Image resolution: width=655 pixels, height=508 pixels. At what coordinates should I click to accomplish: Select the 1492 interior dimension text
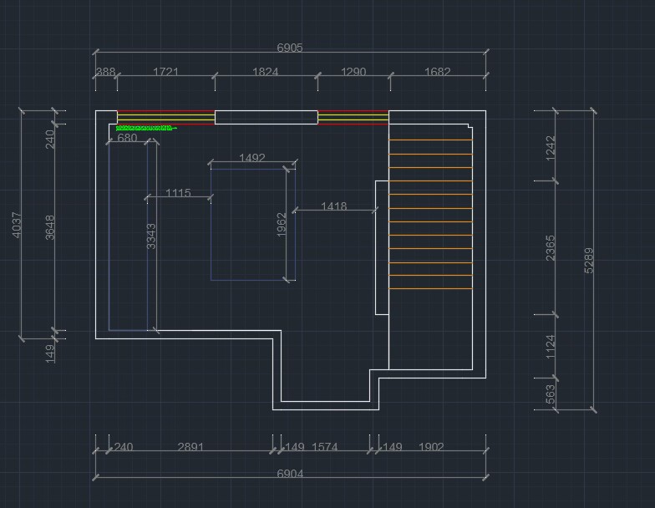[251, 158]
